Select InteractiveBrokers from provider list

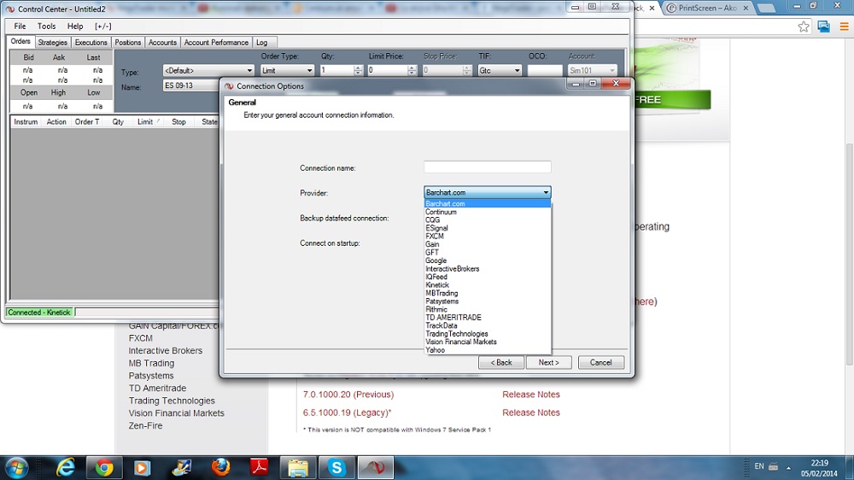tap(488, 269)
